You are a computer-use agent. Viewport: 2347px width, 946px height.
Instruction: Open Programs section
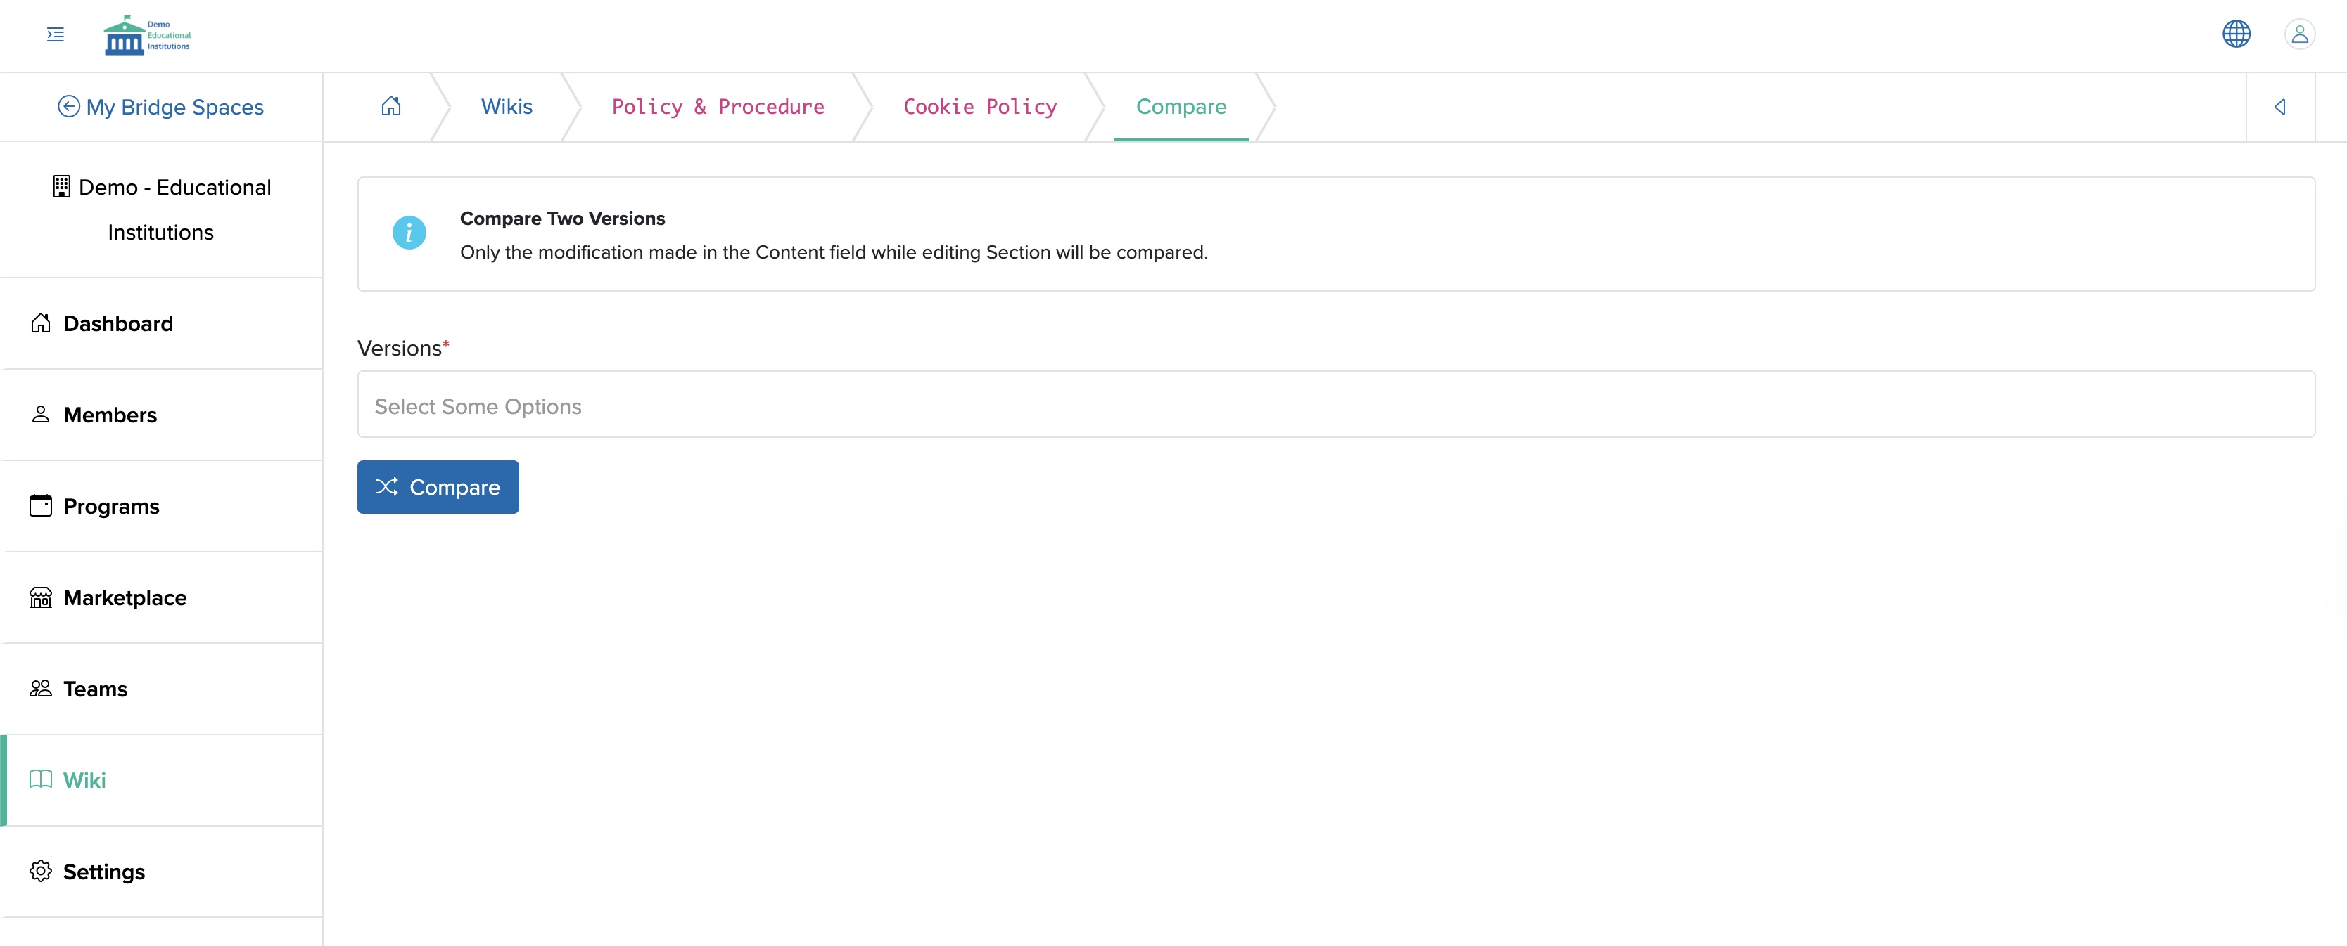pyautogui.click(x=163, y=506)
